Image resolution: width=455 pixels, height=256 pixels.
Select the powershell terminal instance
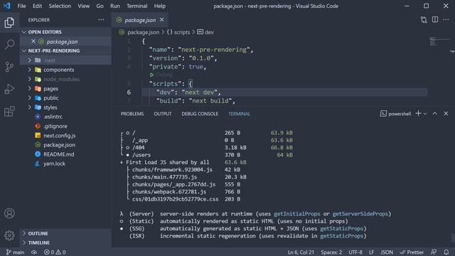[395, 114]
